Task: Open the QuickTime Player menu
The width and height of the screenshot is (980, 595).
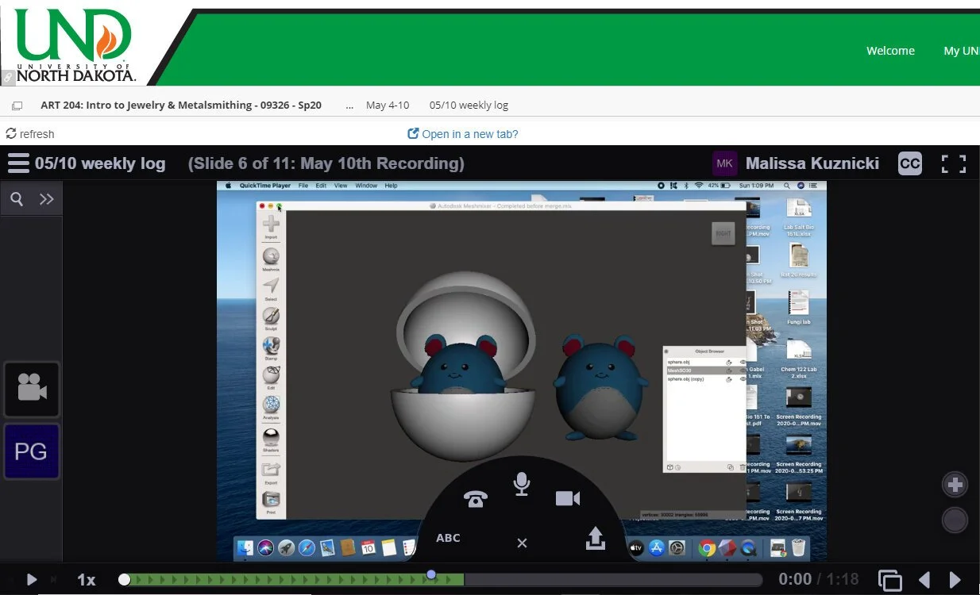Action: tap(266, 186)
